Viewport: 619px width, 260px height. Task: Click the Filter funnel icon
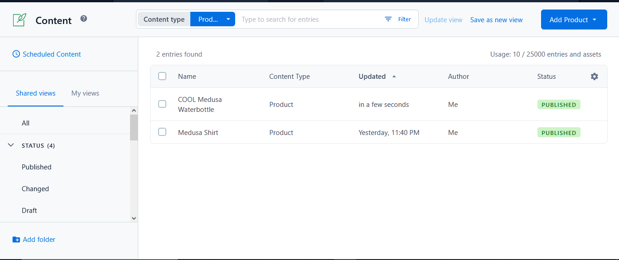click(388, 19)
